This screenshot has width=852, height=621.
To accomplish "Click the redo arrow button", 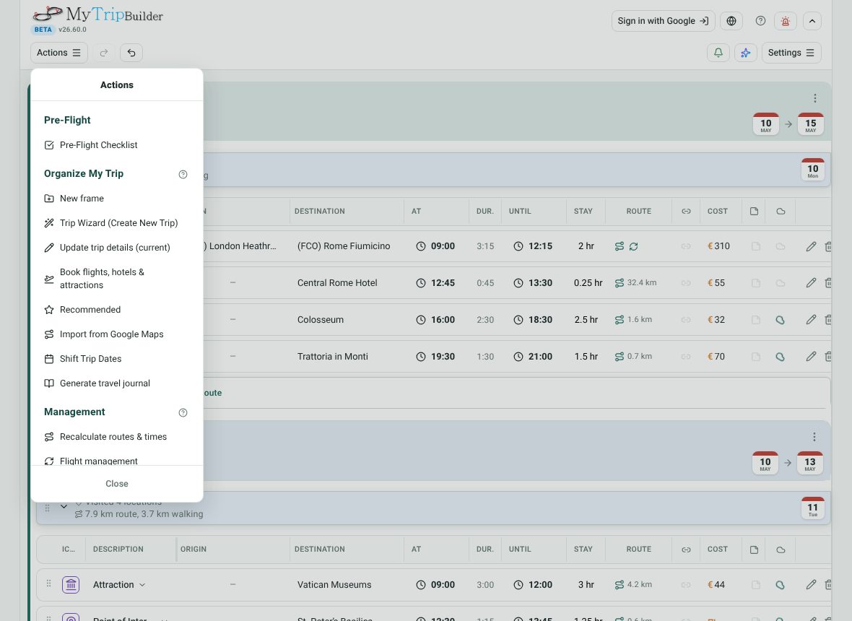I will [x=104, y=53].
